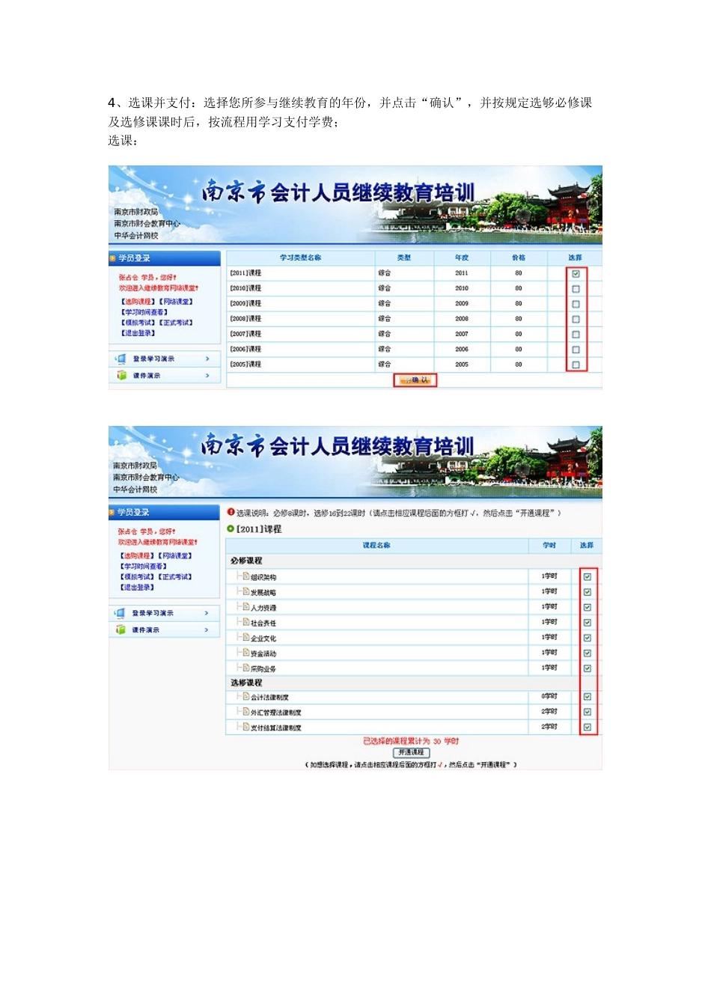711x1006 pixels.
Task: Open 【学习时间查看】 link on course list page
Action: 144,567
